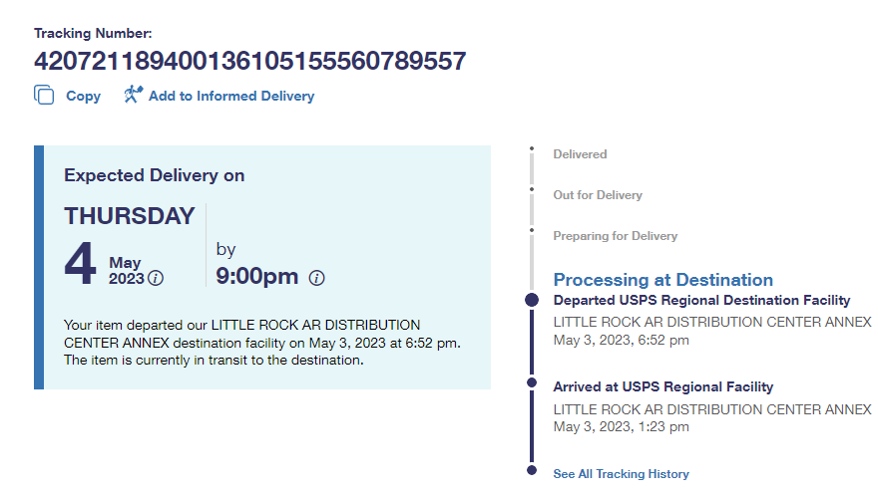Image resolution: width=878 pixels, height=499 pixels.
Task: Click the Delivered step dot
Action: (x=532, y=149)
